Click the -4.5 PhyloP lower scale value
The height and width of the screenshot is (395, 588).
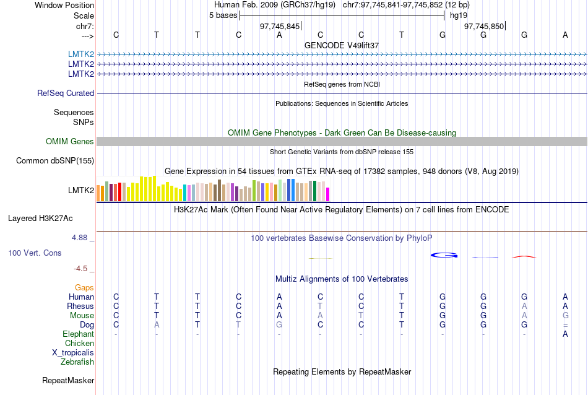coord(80,269)
